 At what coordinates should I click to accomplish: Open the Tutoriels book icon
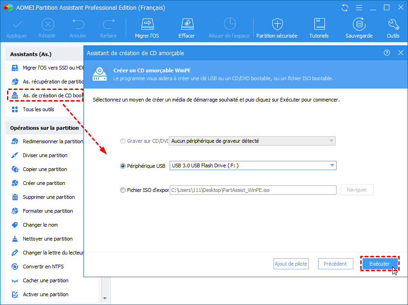(319, 24)
